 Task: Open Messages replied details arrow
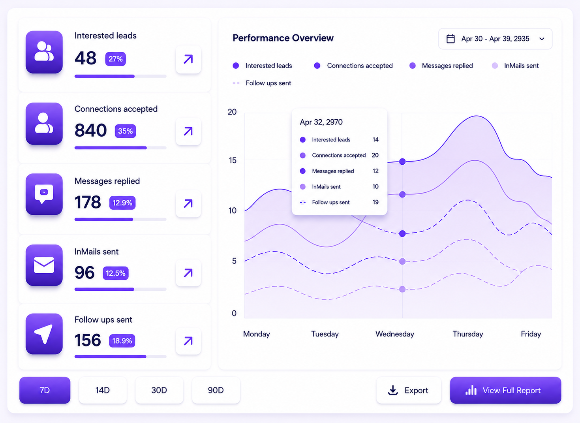pos(188,203)
